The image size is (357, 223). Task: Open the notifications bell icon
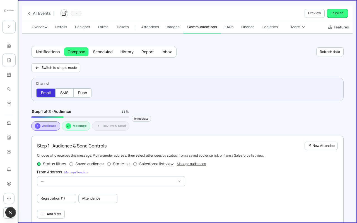9,169
